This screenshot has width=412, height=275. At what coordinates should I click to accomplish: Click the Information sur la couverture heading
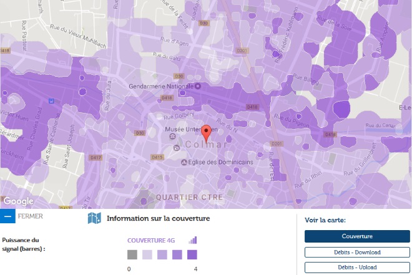click(x=158, y=218)
